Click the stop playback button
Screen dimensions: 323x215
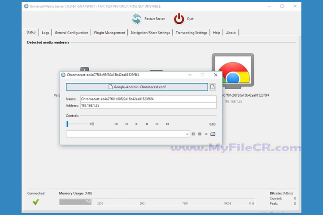(x=147, y=124)
